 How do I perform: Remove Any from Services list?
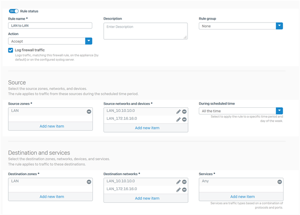click(279, 182)
